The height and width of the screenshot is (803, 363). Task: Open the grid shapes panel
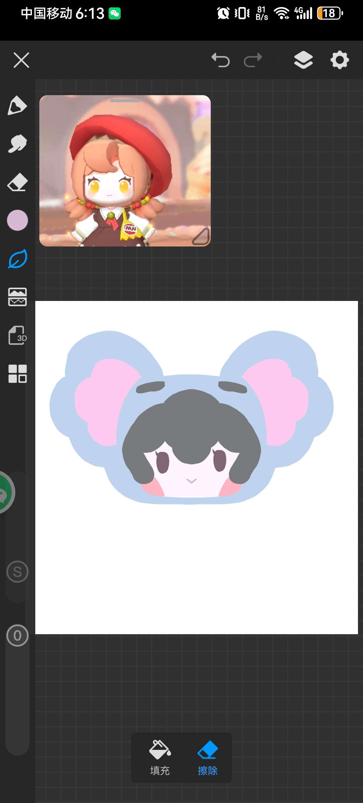point(17,374)
